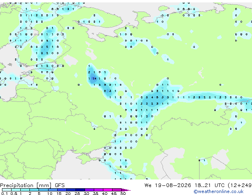Click the legend label '40'
The height and width of the screenshot is (195, 252).
click(105, 193)
